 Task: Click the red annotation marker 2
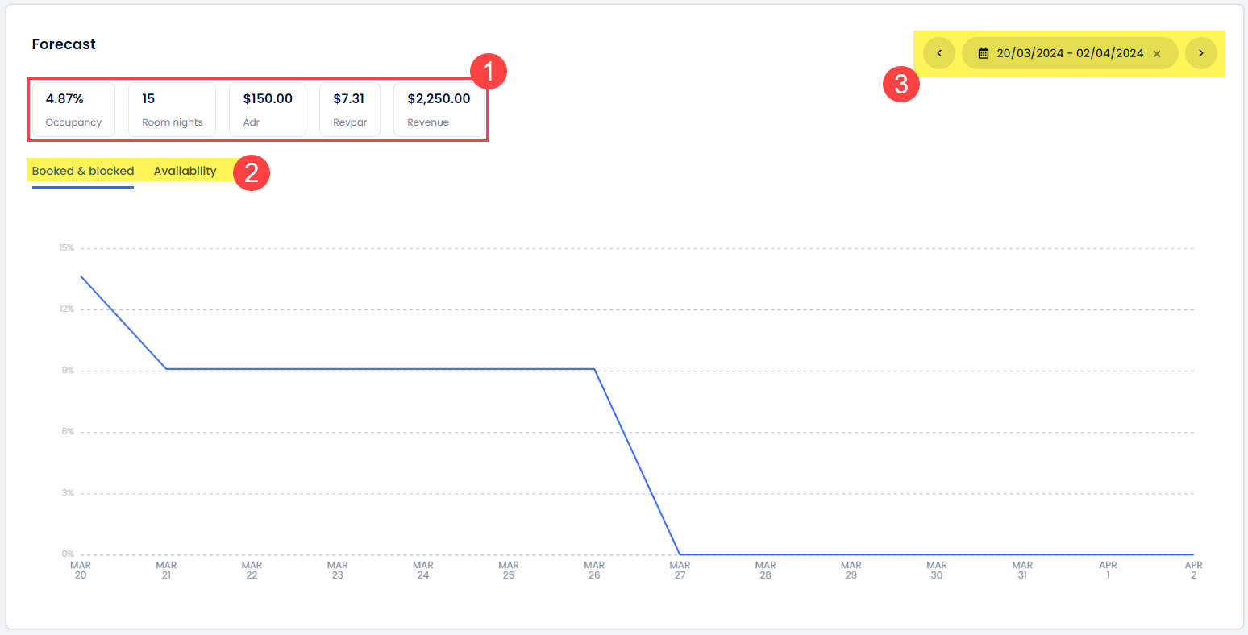(x=252, y=172)
